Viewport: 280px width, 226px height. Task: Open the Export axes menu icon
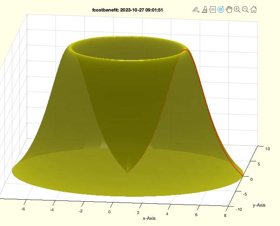196,9
